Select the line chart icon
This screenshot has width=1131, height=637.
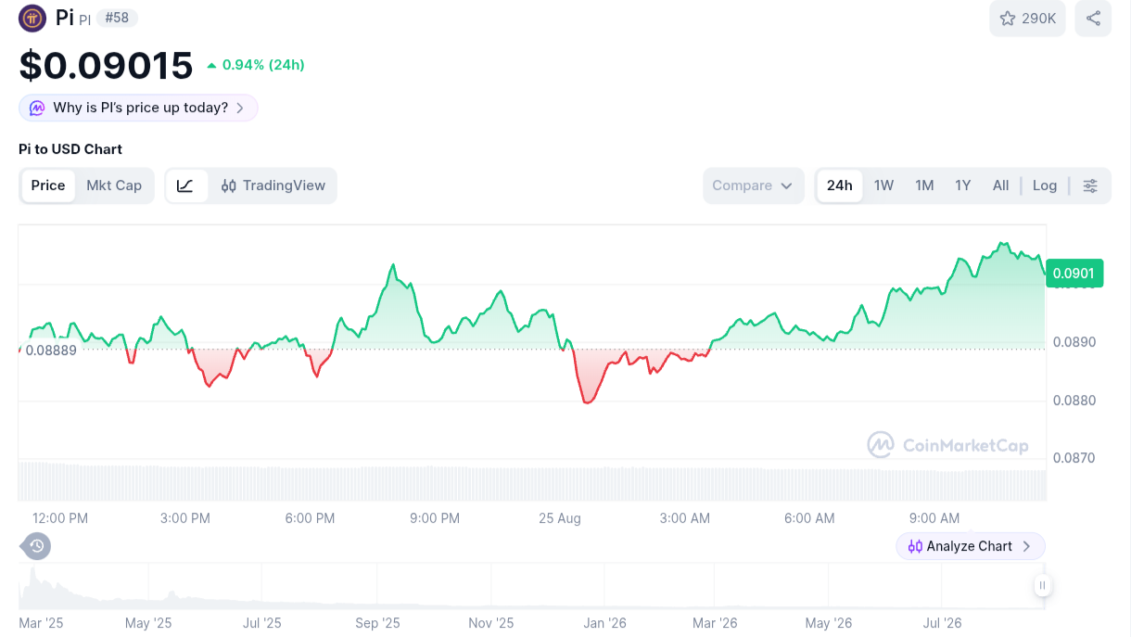186,185
